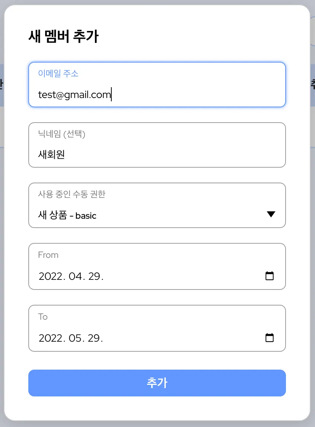Viewport: 315px width, 427px height.
Task: Expand the '새 상품 - basic' permission selector
Action: pyautogui.click(x=149, y=215)
